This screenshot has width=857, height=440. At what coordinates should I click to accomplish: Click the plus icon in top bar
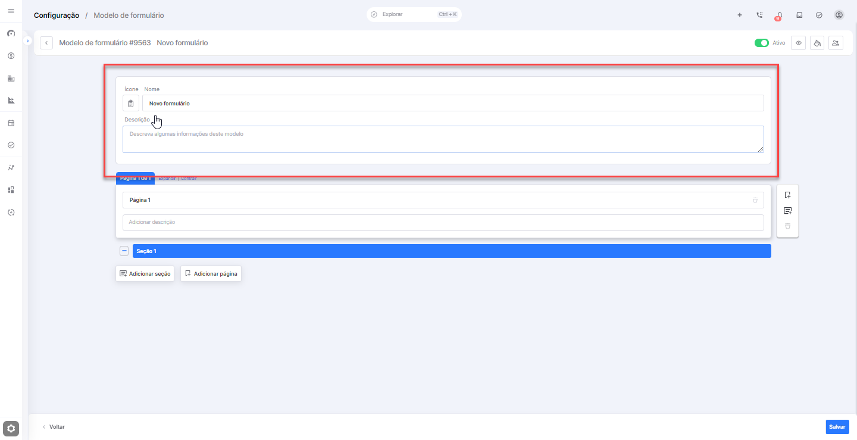[740, 15]
